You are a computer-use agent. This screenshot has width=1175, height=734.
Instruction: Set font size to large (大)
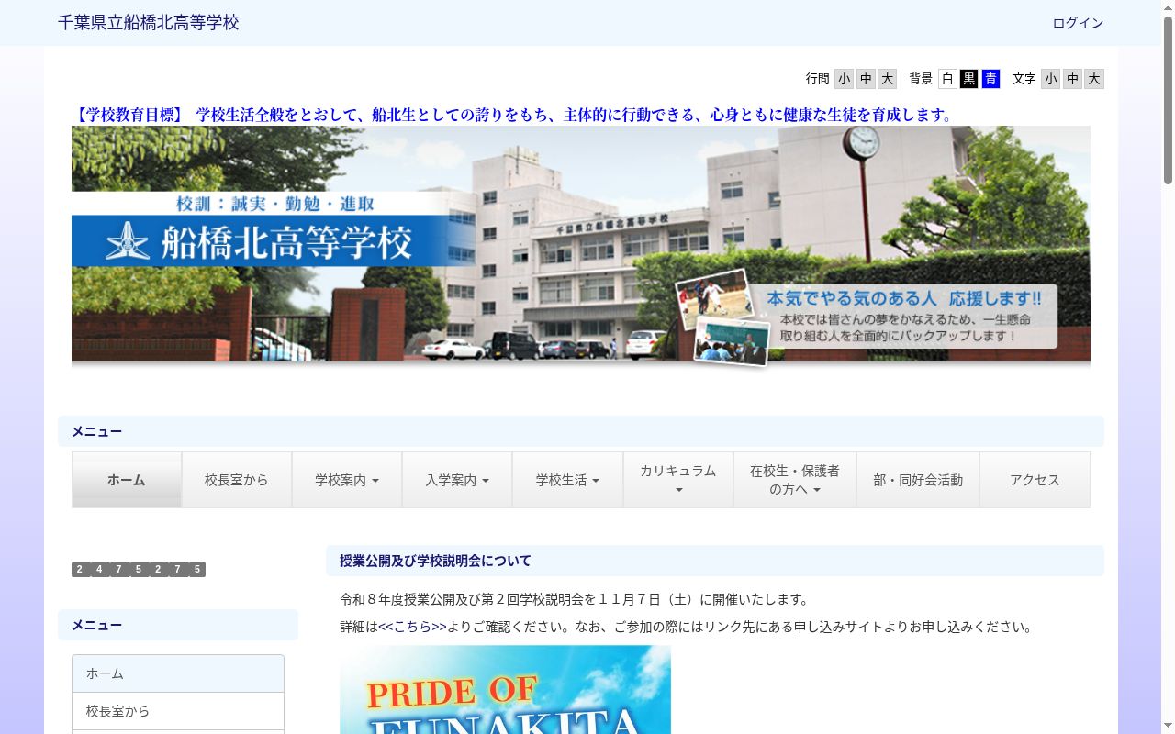pyautogui.click(x=1093, y=79)
